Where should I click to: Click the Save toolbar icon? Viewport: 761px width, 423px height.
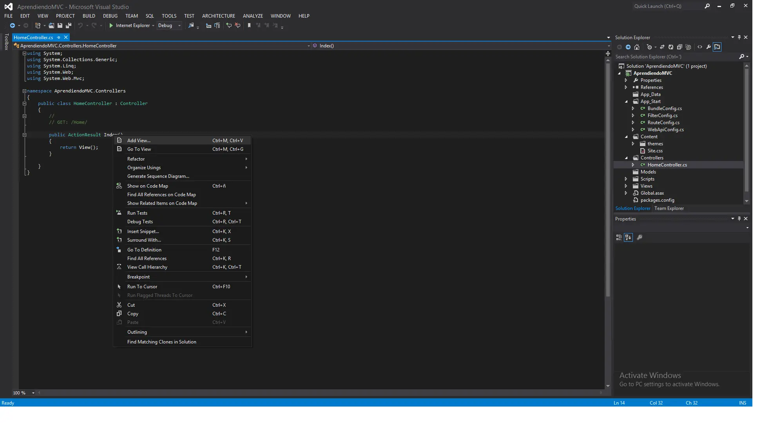[x=60, y=25]
